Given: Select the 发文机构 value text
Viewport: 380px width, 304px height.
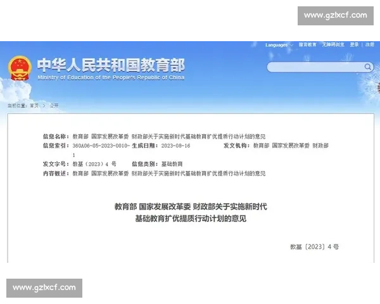Looking at the screenshot, I should tap(291, 146).
